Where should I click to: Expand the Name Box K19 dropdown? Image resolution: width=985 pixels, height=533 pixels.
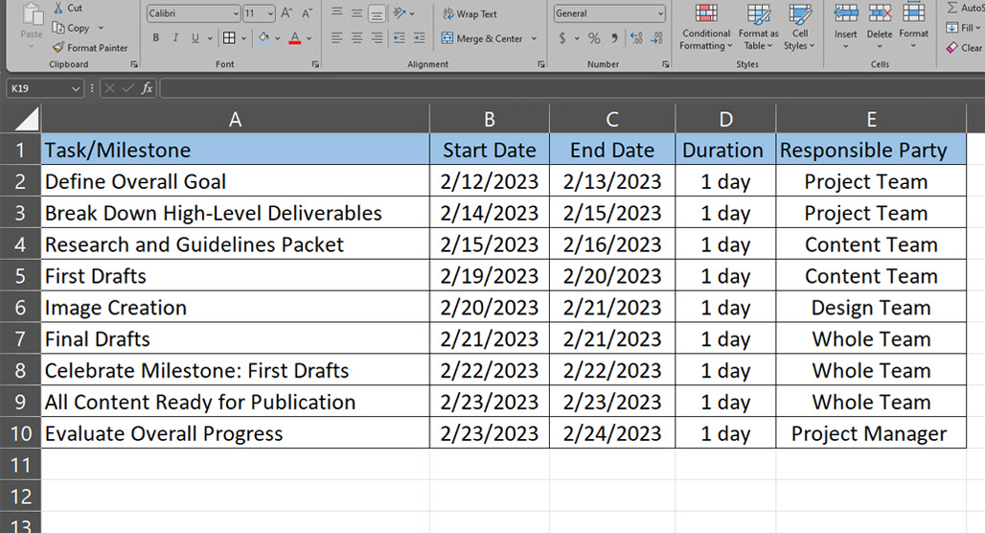pyautogui.click(x=76, y=88)
